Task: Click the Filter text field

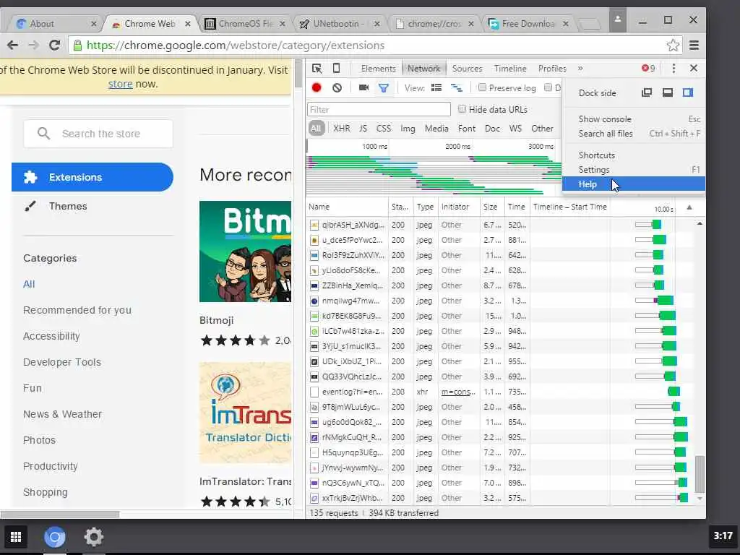Action: tap(379, 110)
